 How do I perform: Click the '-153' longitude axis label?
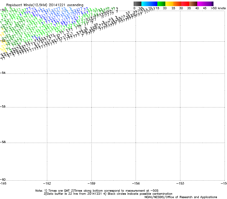(180, 183)
